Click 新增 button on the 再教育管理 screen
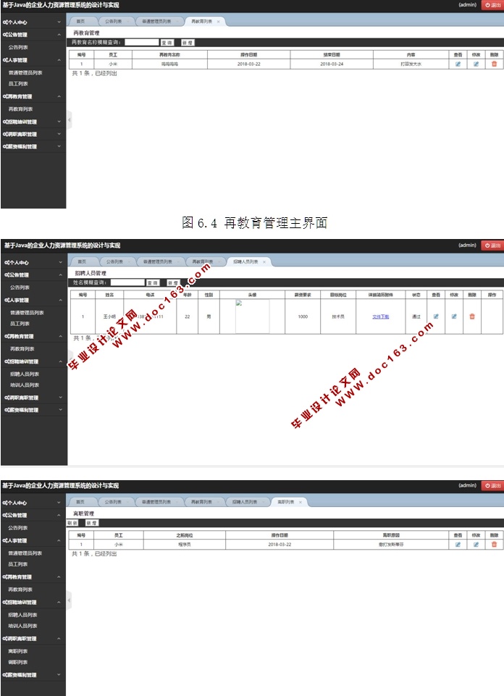Image resolution: width=504 pixels, height=696 pixels. click(188, 43)
